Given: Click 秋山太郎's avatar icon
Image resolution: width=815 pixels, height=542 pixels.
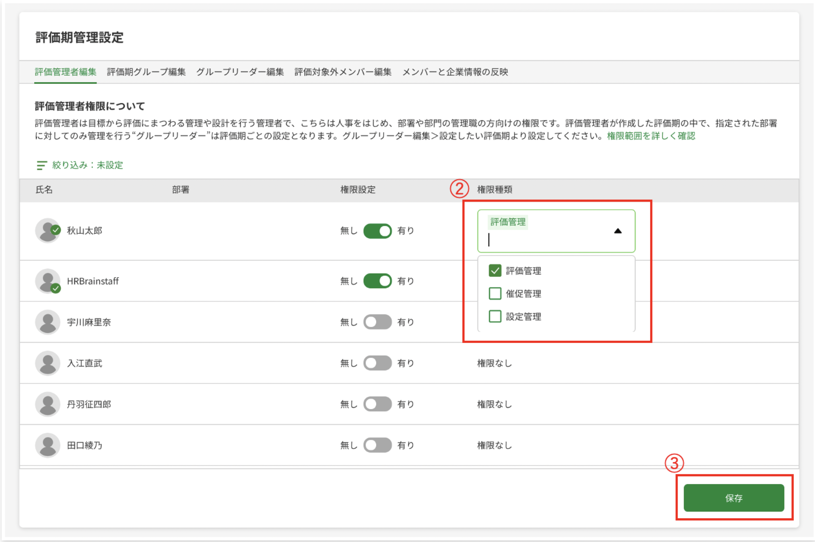Looking at the screenshot, I should coord(47,231).
